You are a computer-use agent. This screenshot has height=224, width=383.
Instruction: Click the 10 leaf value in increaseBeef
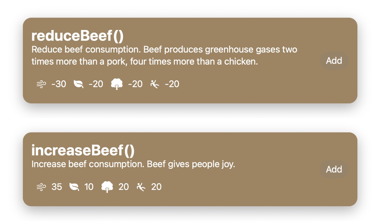click(89, 187)
